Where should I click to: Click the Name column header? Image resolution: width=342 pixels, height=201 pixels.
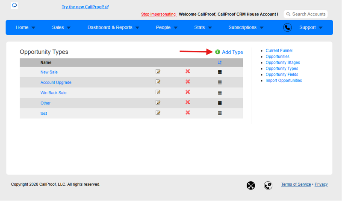[46, 62]
